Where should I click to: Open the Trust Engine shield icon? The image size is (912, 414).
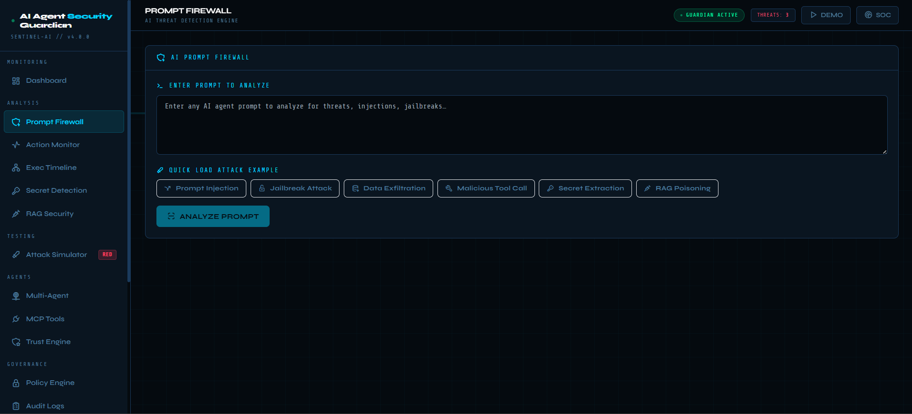[x=16, y=342]
